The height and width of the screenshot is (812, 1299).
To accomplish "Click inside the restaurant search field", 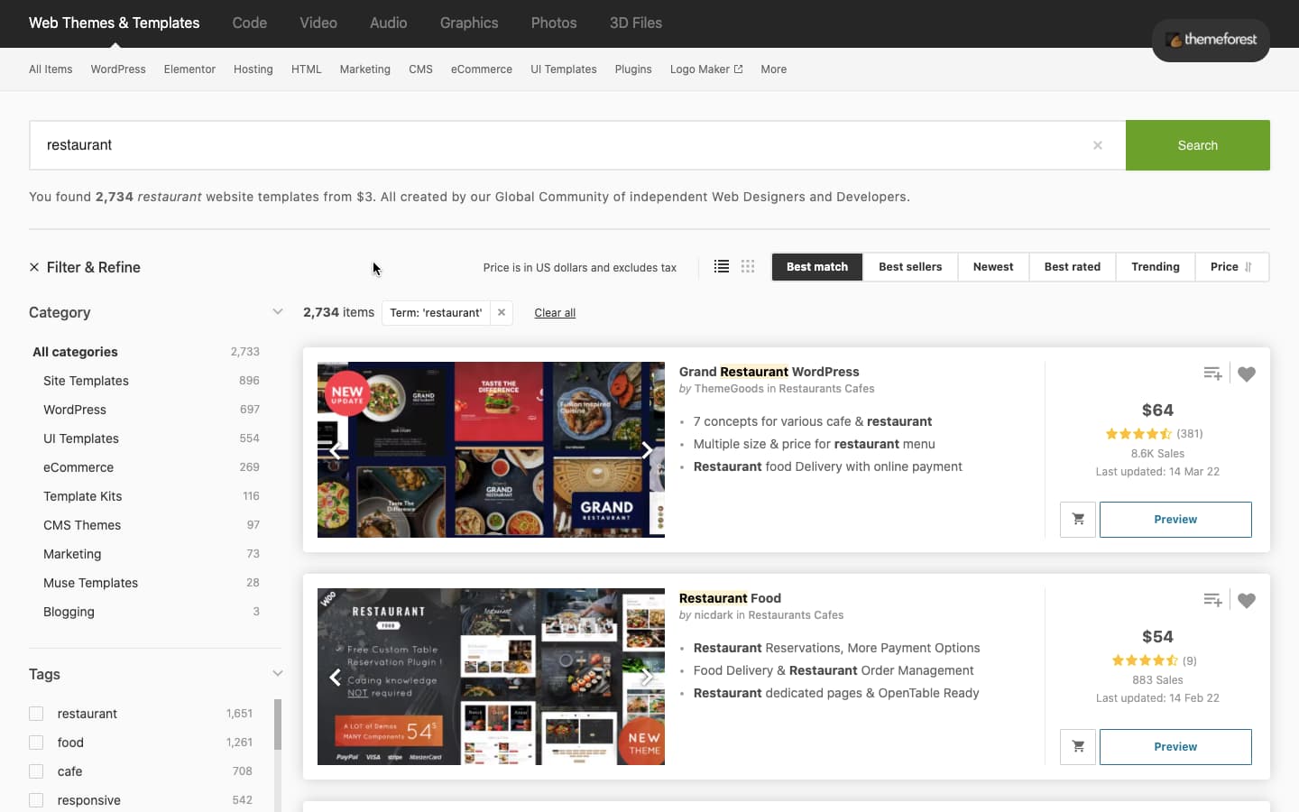I will 361,145.
